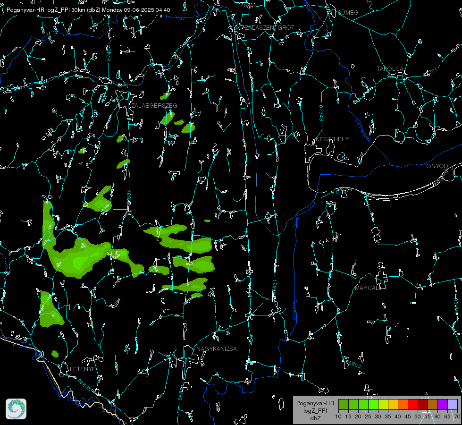Viewport: 462px width, 425px height.
Task: Select the 15-20 dBZ green swatch
Action: [353, 404]
